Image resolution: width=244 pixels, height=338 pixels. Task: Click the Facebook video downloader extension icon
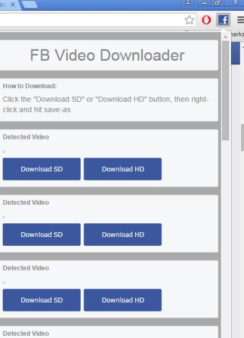click(223, 20)
